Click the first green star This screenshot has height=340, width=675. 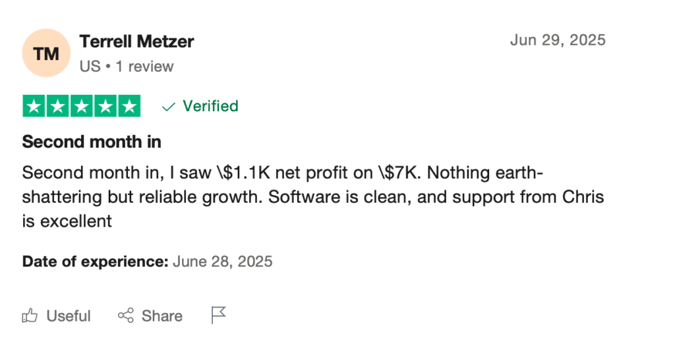click(x=34, y=106)
